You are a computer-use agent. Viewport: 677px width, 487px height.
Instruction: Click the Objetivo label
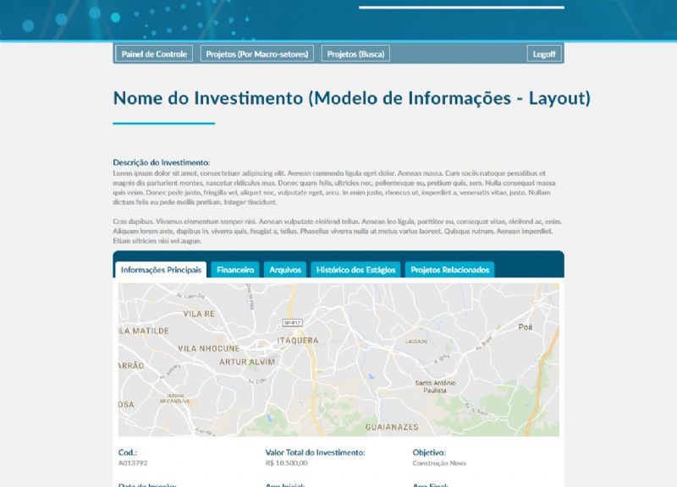point(429,452)
